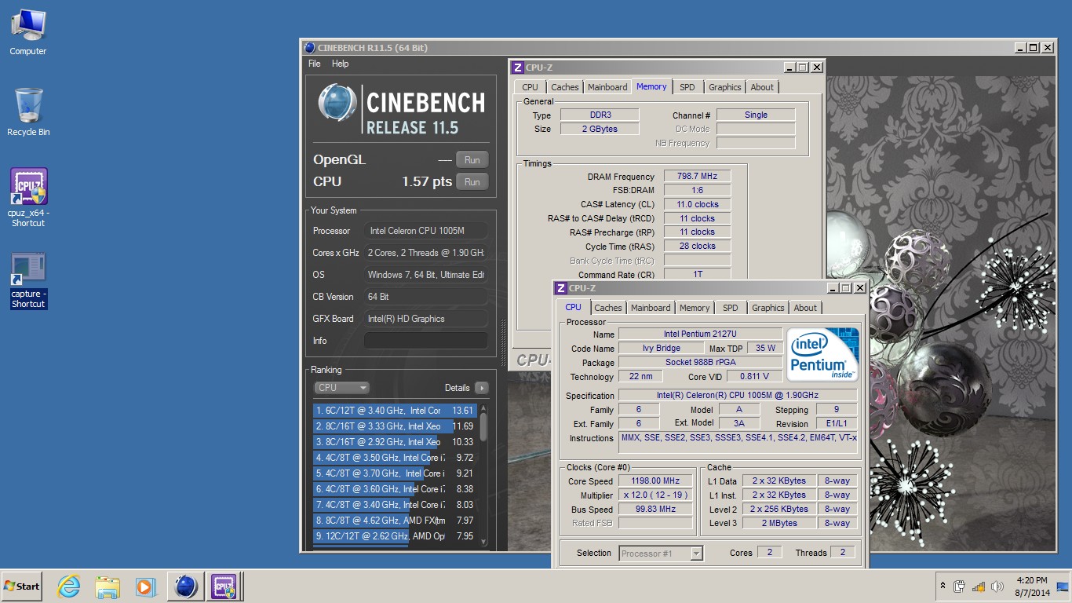
Task: Select ranking row 6C/12T @ 3.40 GHz
Action: pyautogui.click(x=395, y=411)
